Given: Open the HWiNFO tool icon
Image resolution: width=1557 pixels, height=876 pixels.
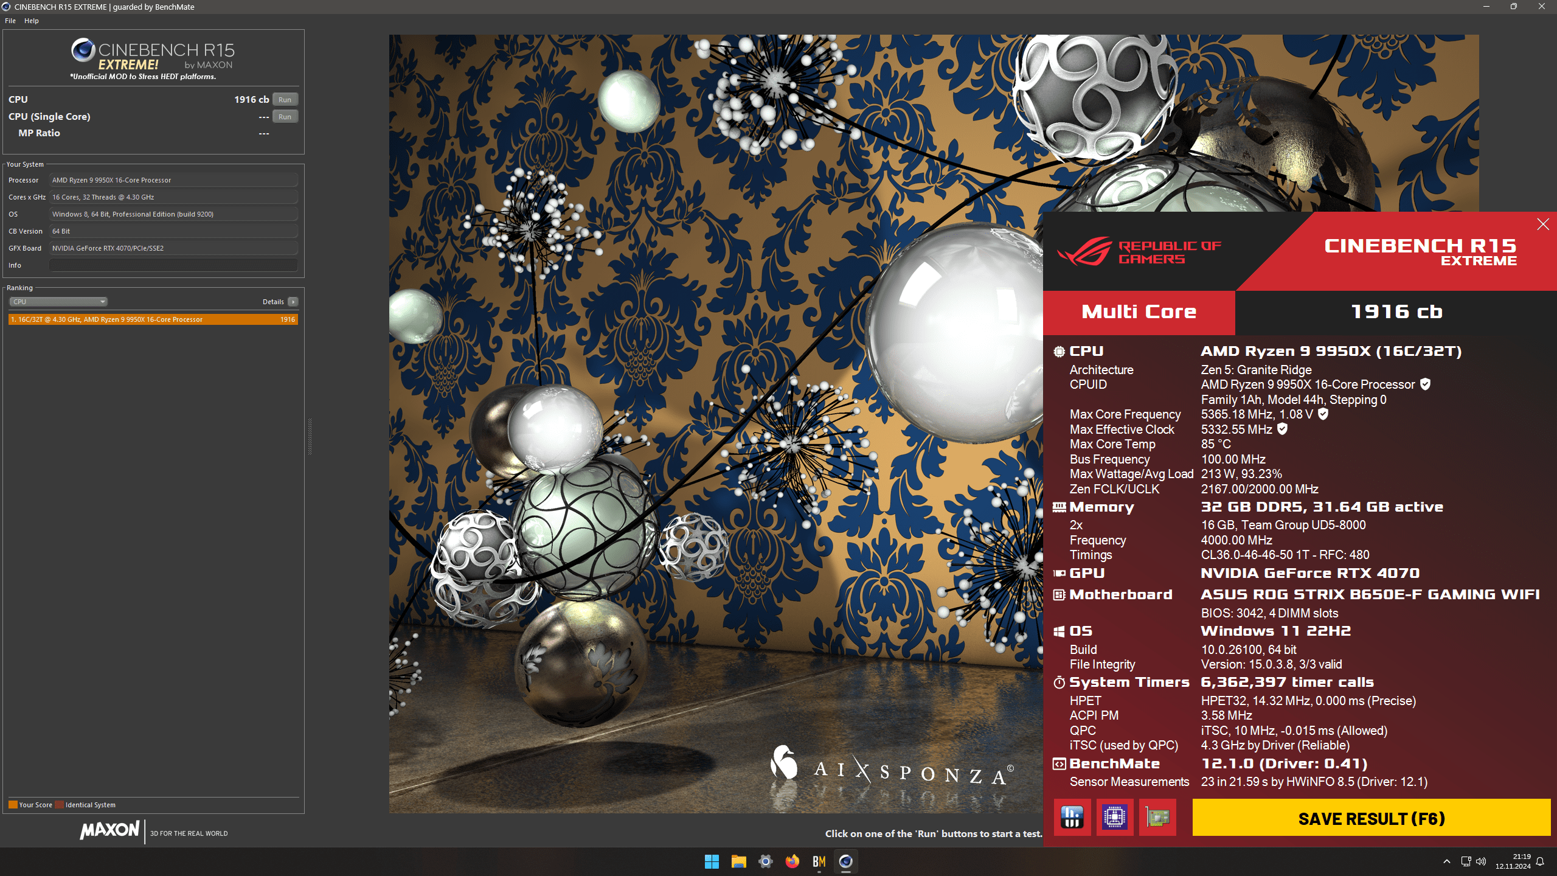Looking at the screenshot, I should (1072, 817).
